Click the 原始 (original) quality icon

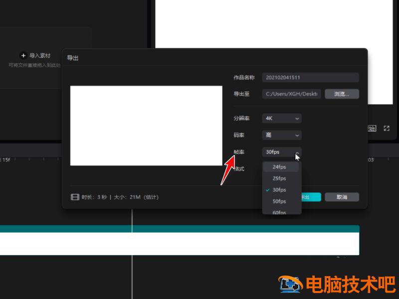pyautogui.click(x=371, y=128)
